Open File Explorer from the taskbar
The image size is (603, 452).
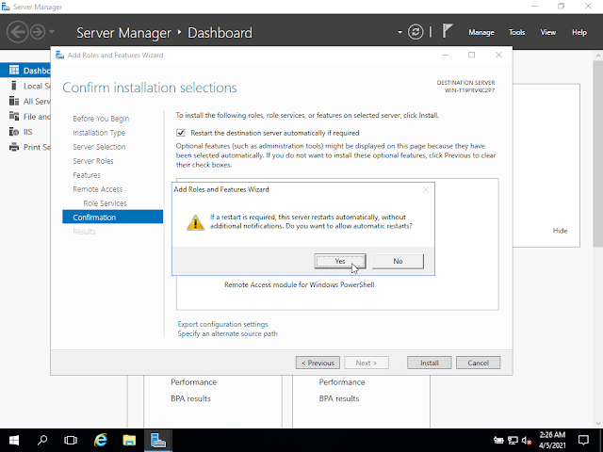(x=129, y=441)
